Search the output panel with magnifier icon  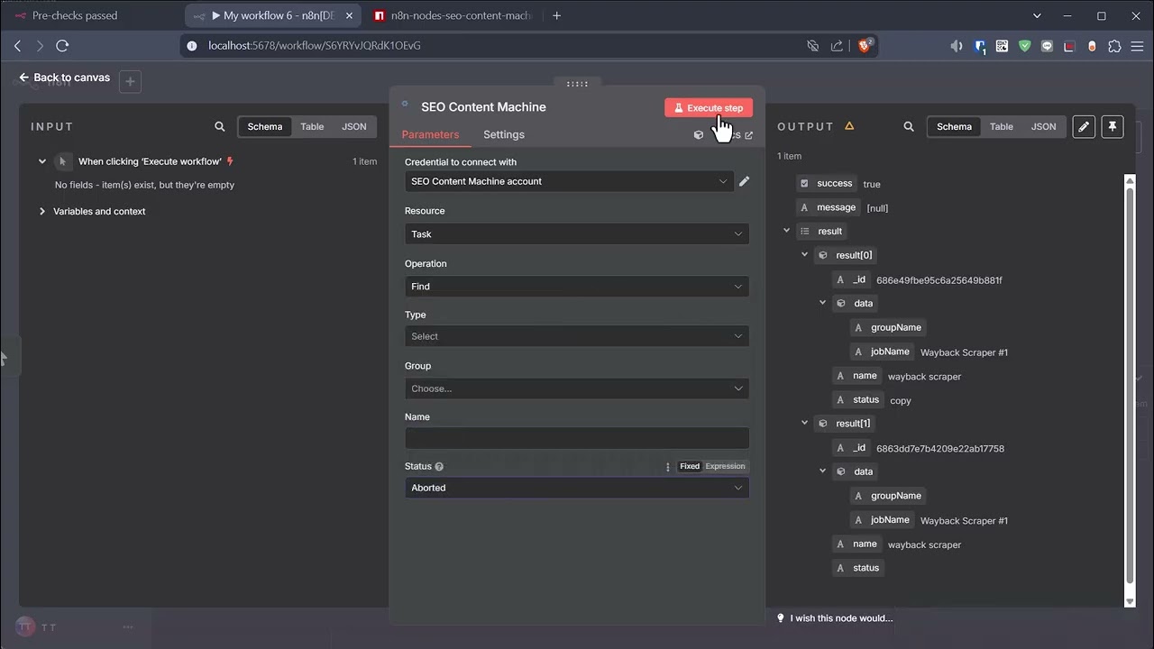tap(909, 127)
